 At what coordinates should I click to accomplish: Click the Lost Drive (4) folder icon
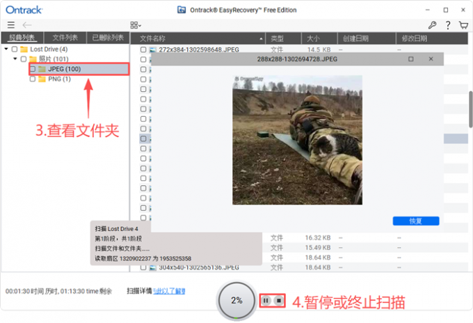tap(24, 49)
